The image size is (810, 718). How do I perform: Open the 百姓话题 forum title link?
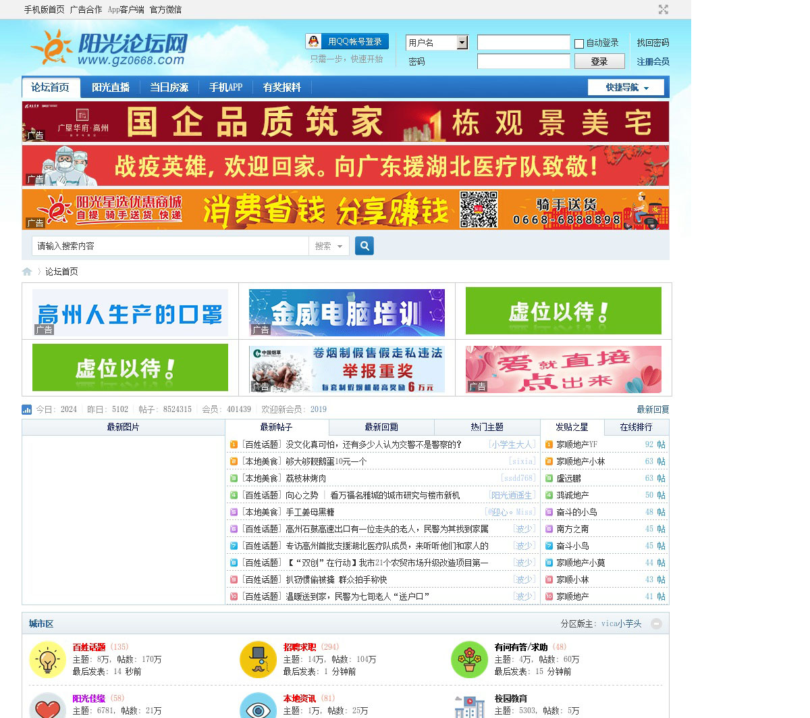[x=89, y=647]
